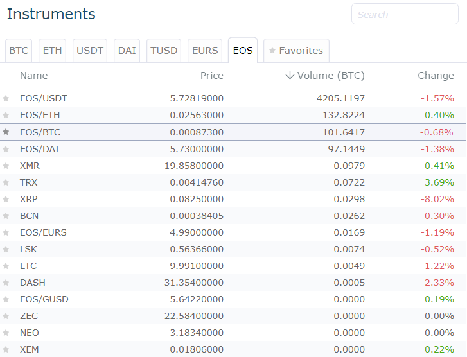The image size is (467, 357).
Task: Choose the NEO instrument name
Action: pos(29,333)
